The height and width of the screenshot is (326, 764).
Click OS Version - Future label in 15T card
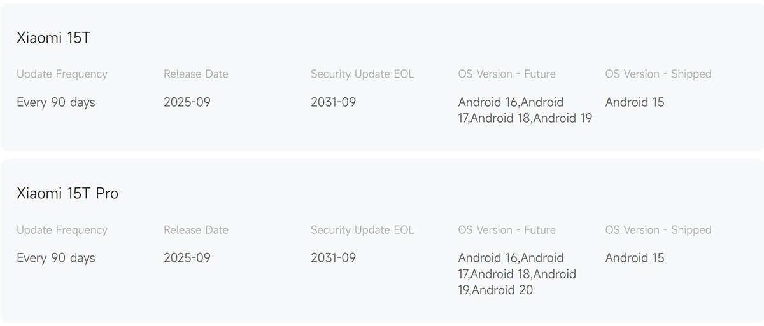point(507,74)
